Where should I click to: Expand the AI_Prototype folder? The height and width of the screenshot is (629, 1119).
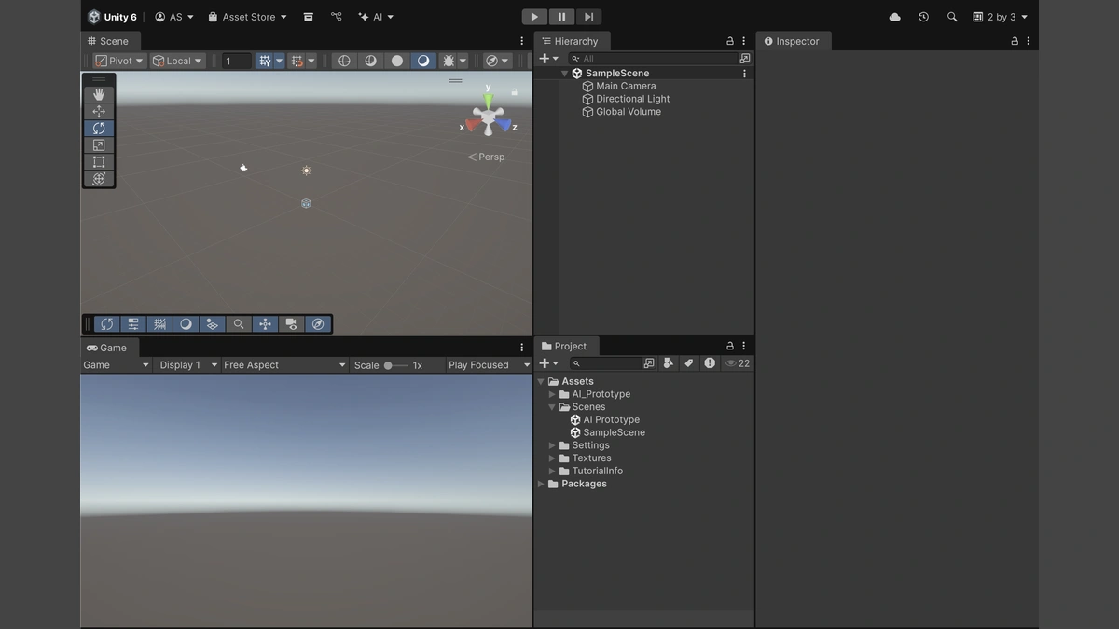click(x=552, y=394)
